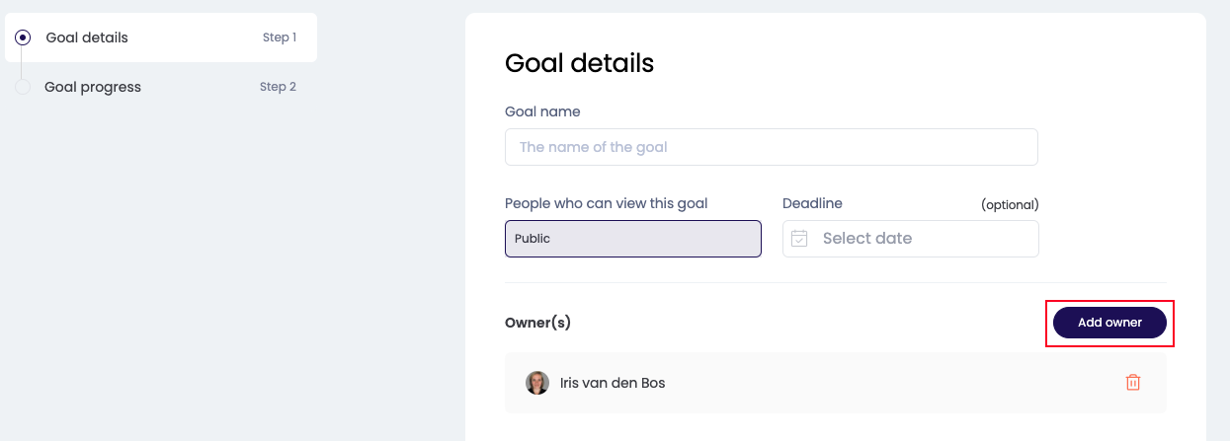Switch to Goal progress step
Image resolution: width=1230 pixels, height=441 pixels.
pyautogui.click(x=93, y=87)
